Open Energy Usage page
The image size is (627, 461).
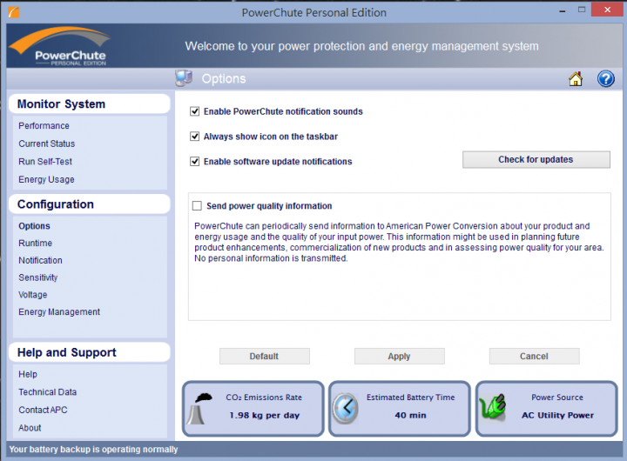pos(46,180)
